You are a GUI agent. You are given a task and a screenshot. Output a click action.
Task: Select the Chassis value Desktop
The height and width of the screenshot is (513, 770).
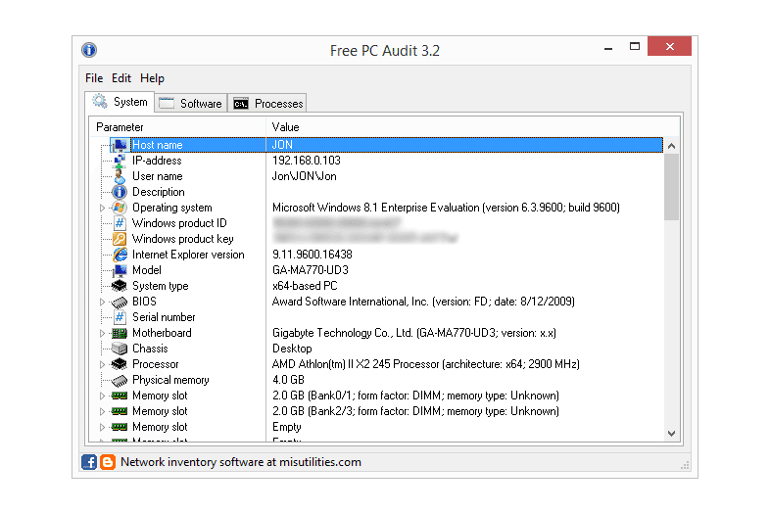click(292, 349)
